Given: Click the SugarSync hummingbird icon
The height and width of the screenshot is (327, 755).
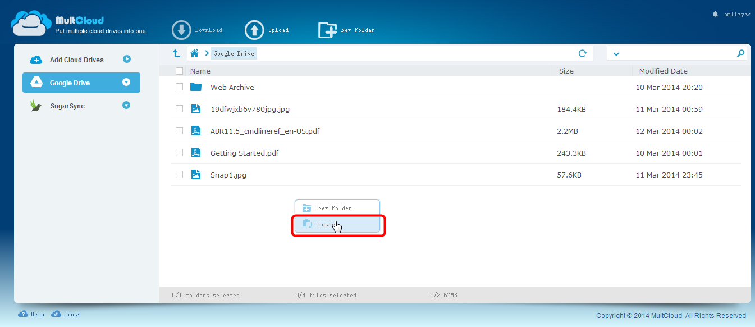Looking at the screenshot, I should tap(36, 106).
